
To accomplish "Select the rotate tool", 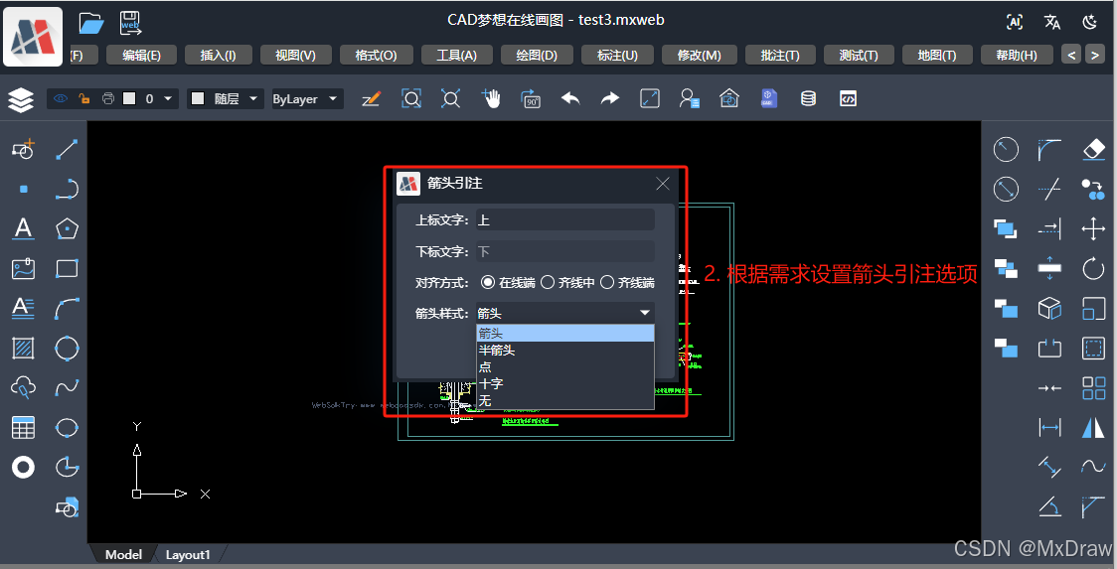I will click(1093, 268).
